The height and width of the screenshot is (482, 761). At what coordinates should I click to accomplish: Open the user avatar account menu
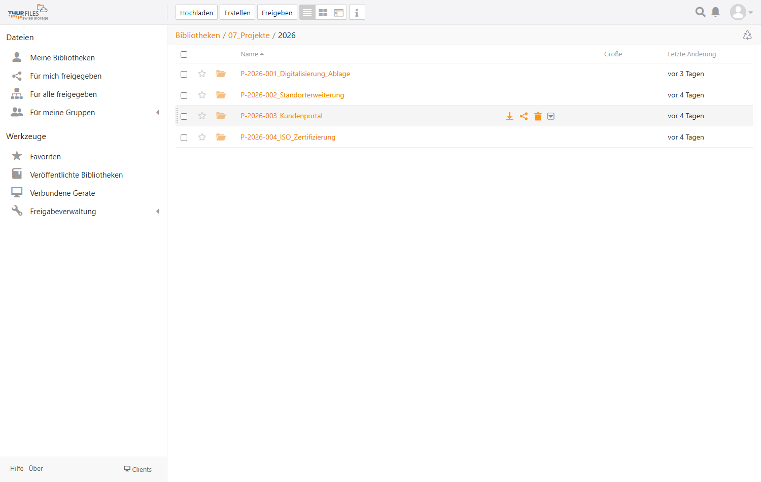click(741, 12)
